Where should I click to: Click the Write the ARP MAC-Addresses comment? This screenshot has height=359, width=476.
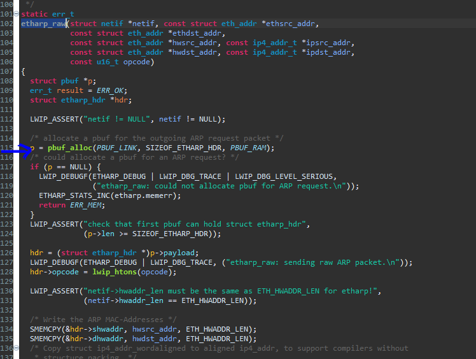pos(103,320)
